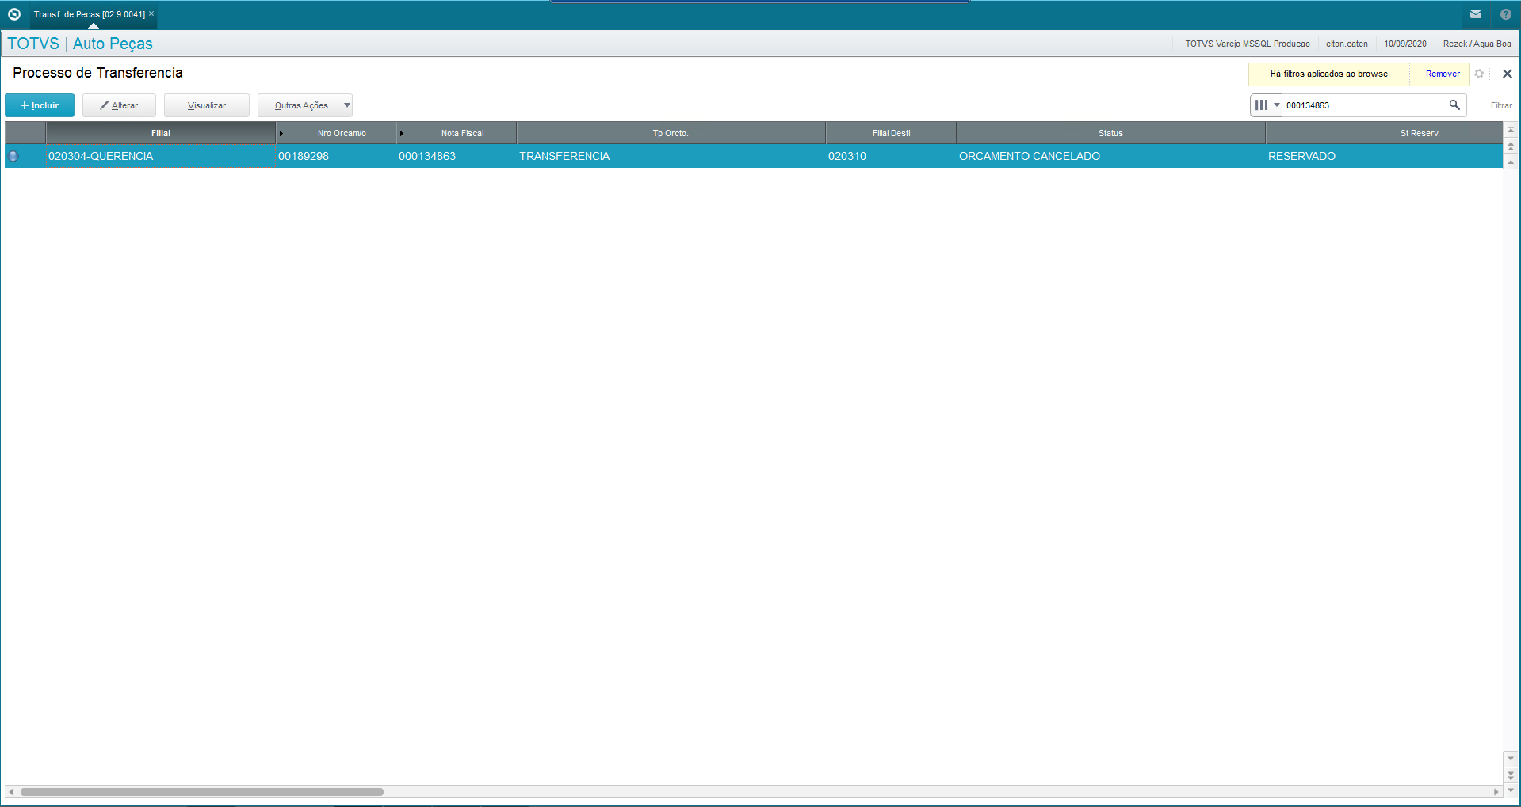Click the Tp Orcto. column header
This screenshot has height=807, width=1521.
[671, 133]
